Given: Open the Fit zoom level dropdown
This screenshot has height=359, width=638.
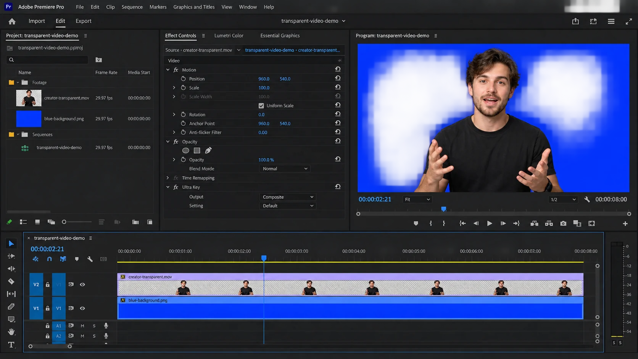Looking at the screenshot, I should (x=417, y=200).
